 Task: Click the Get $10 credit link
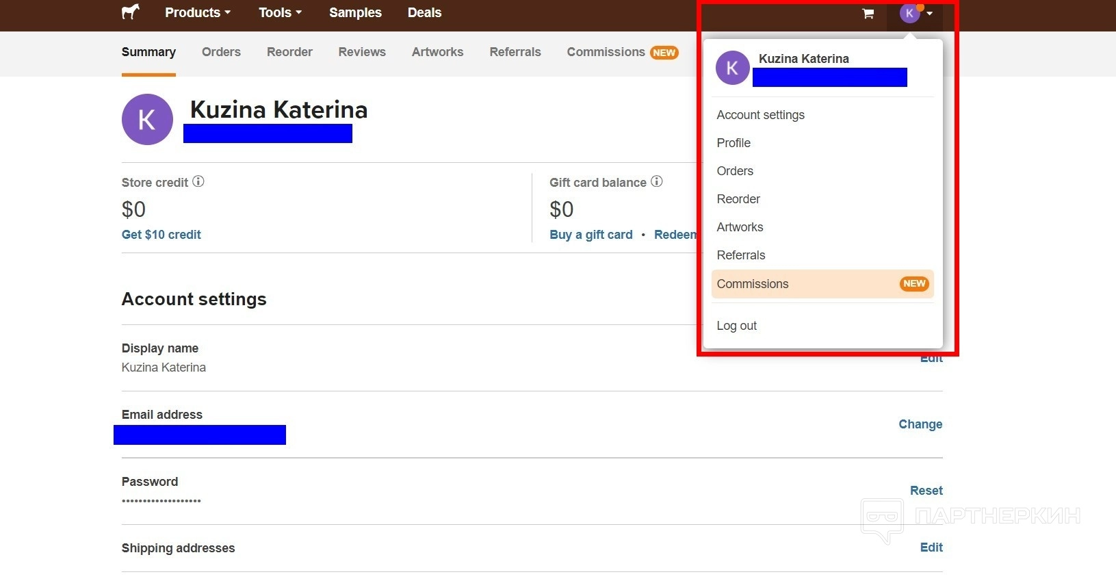pos(161,235)
